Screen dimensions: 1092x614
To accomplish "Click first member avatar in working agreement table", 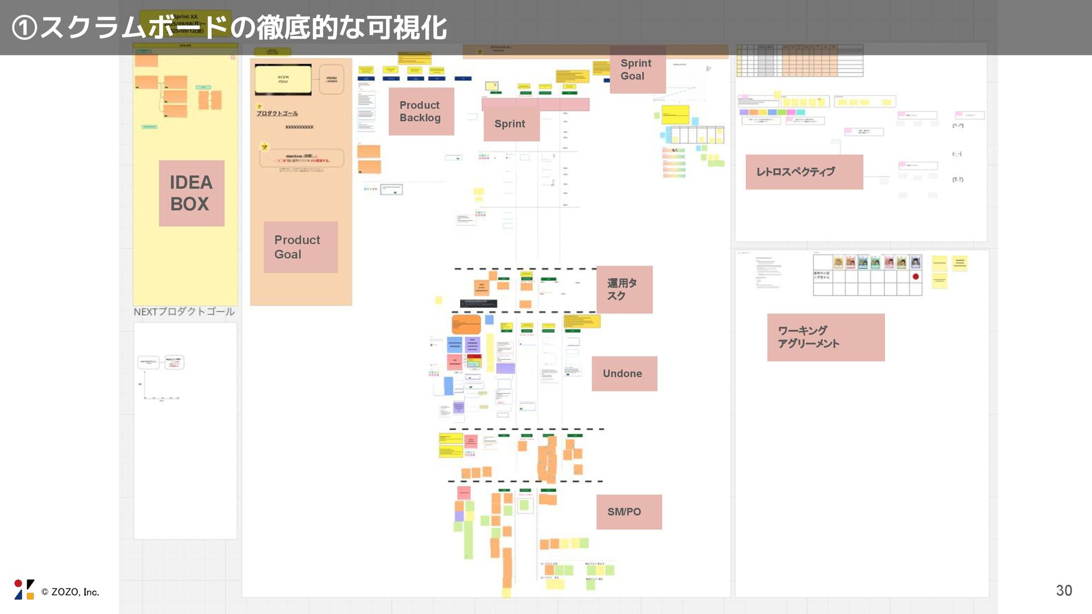I will (x=838, y=262).
